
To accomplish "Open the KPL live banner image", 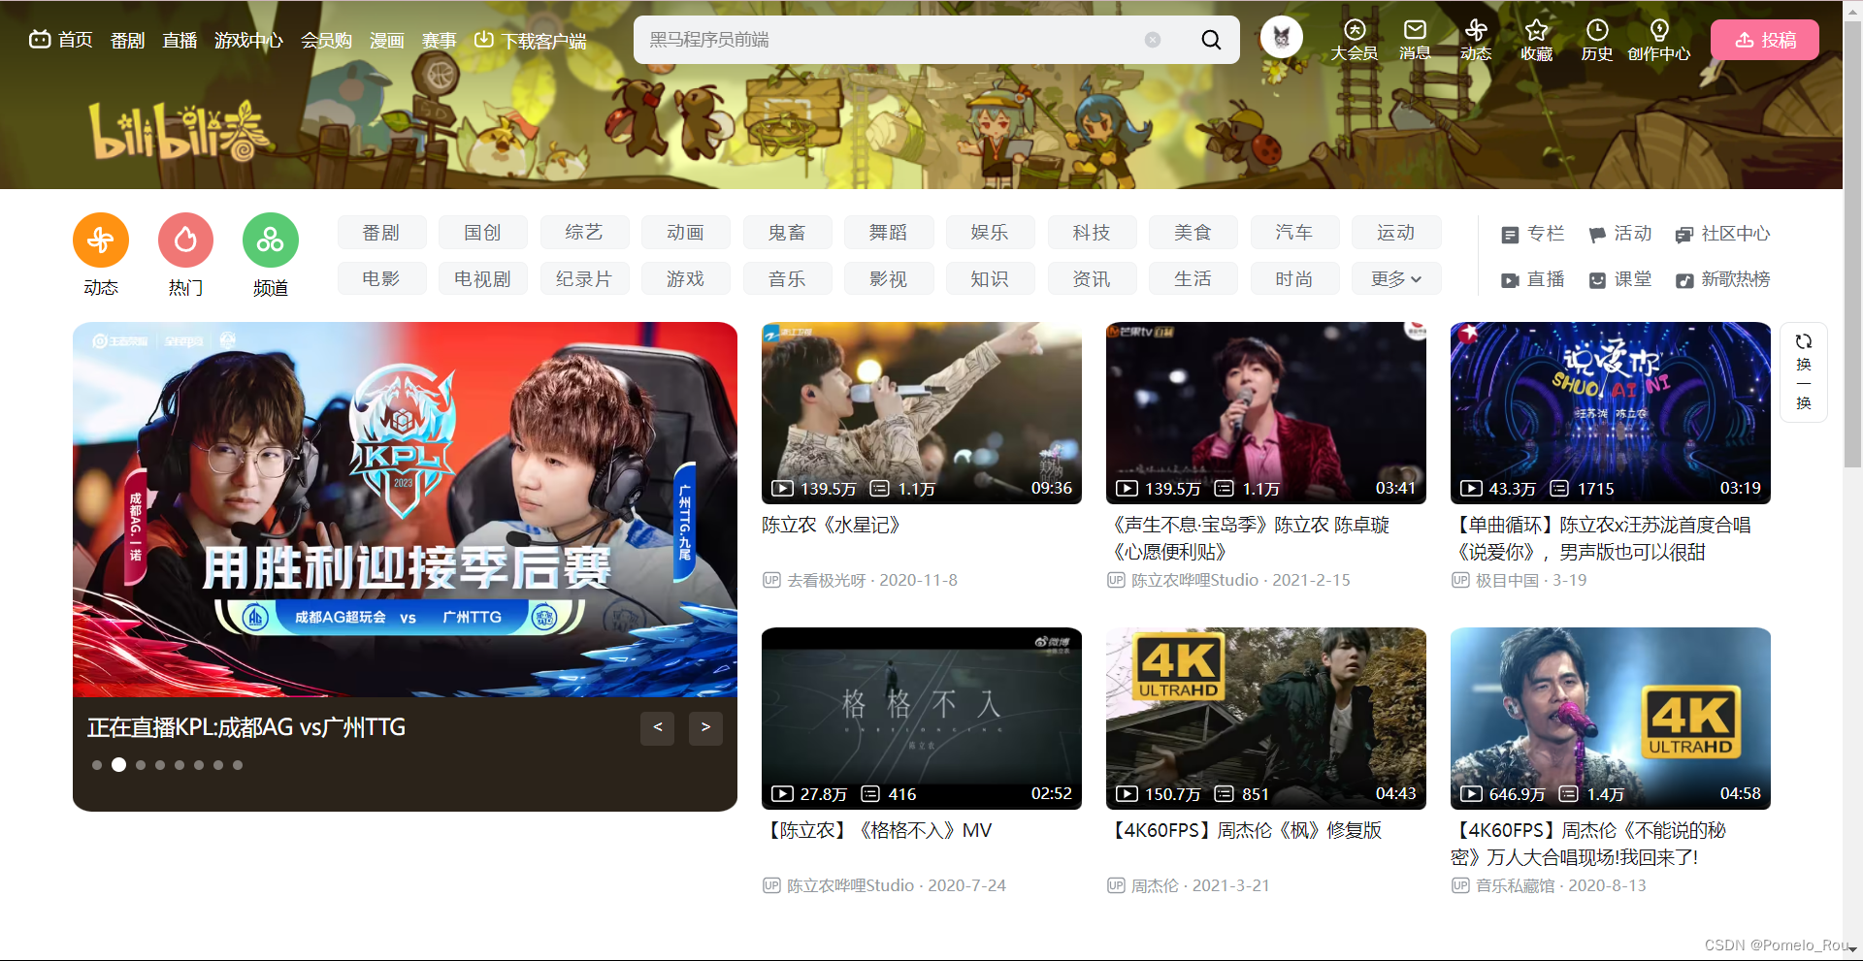I will [x=405, y=510].
